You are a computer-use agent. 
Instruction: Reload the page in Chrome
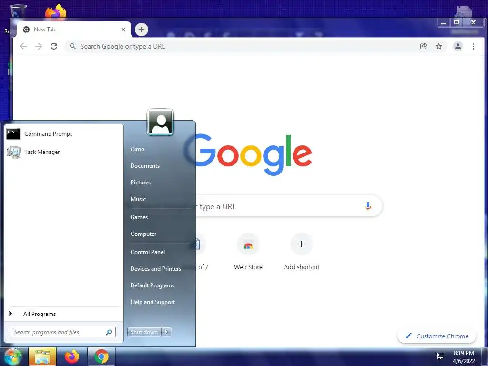[54, 46]
